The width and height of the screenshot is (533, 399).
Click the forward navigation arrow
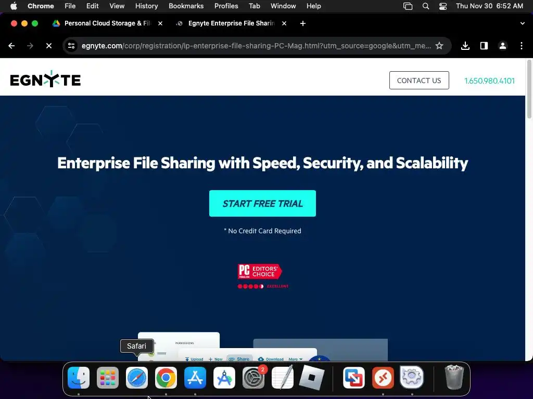coord(30,46)
